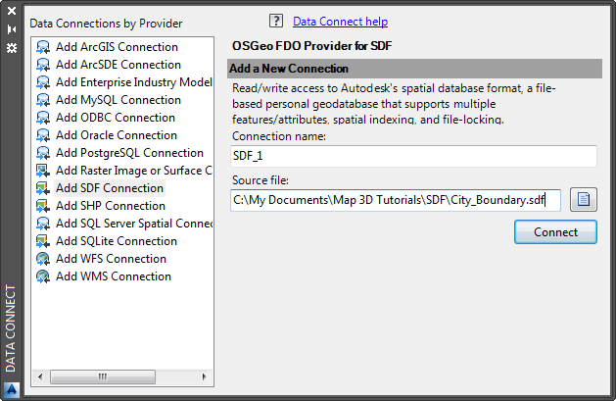
Task: Click the Raster Image connection icon
Action: tap(43, 171)
